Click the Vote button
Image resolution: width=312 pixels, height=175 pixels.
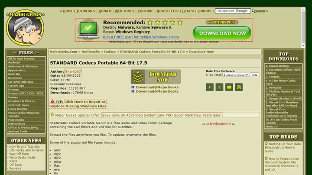point(254,75)
